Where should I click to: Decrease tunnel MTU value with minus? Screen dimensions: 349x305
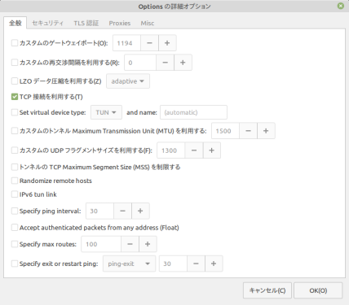click(248, 131)
